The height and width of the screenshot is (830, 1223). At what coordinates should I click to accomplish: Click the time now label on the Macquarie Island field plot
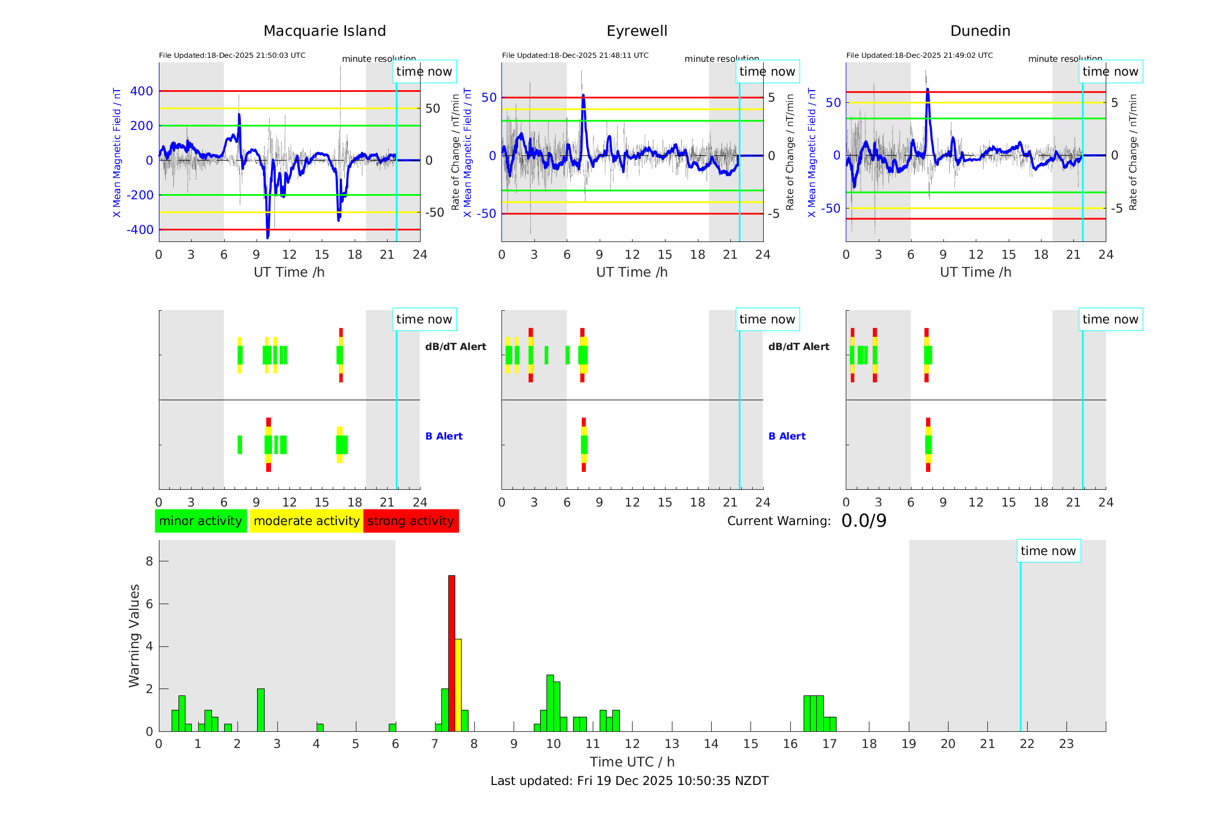(x=424, y=72)
